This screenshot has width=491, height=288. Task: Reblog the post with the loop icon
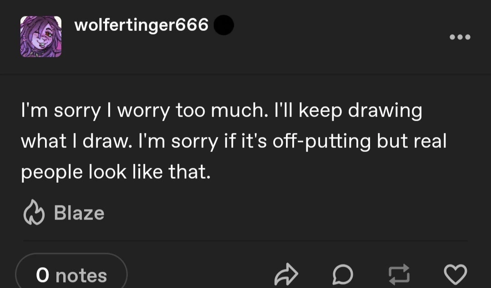[x=398, y=274]
